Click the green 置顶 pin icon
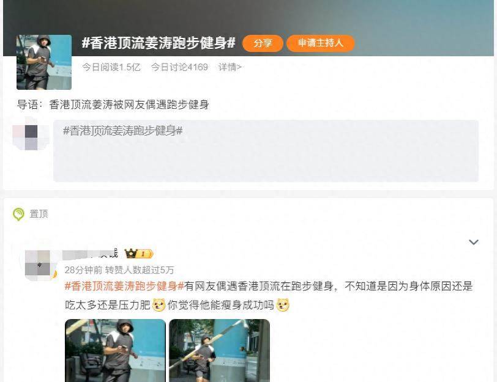Viewport: 497px width, 382px height. coord(18,215)
